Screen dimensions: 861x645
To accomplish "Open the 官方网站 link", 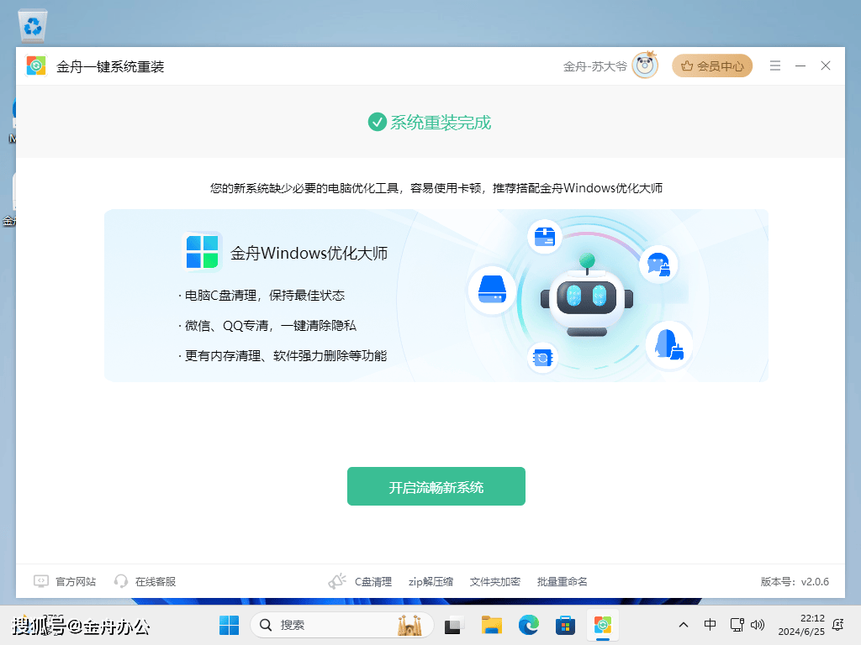I will [x=65, y=581].
